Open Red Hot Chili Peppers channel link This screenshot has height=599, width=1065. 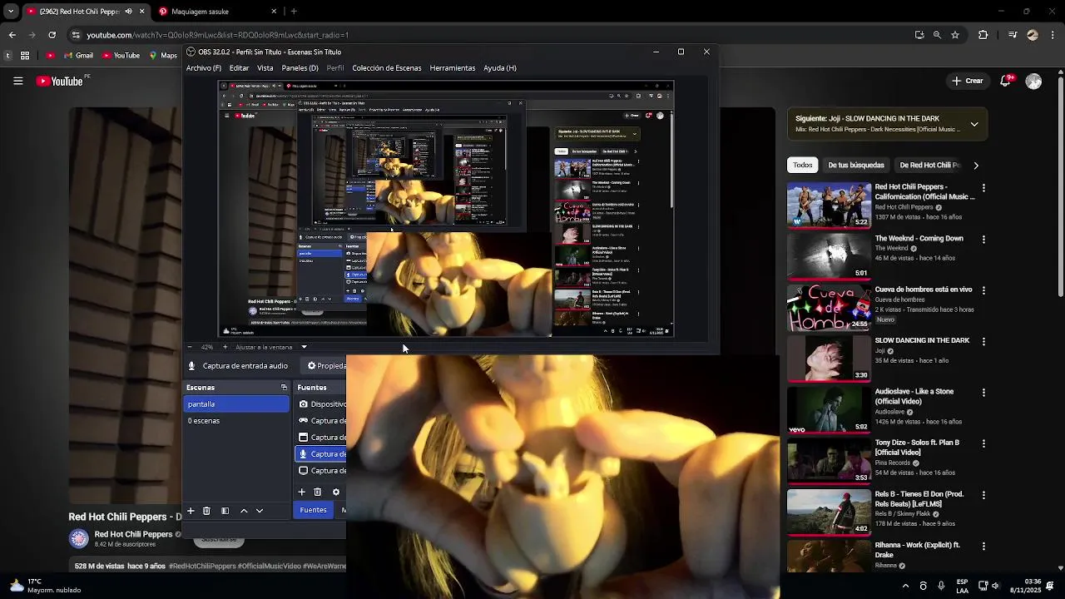[133, 534]
